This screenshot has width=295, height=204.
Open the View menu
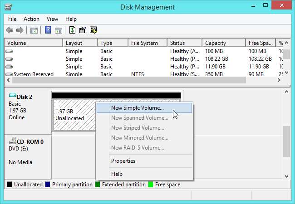52,19
